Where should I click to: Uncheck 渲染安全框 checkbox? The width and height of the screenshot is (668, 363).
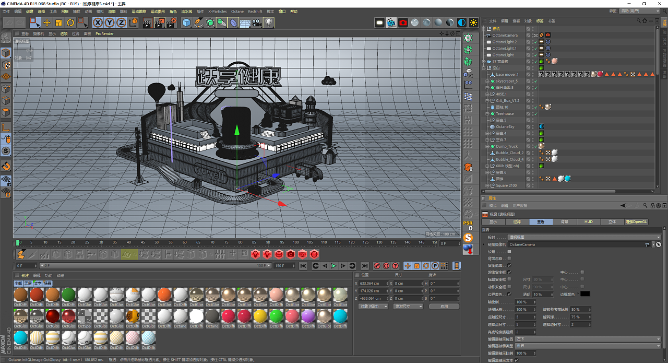[x=509, y=272]
